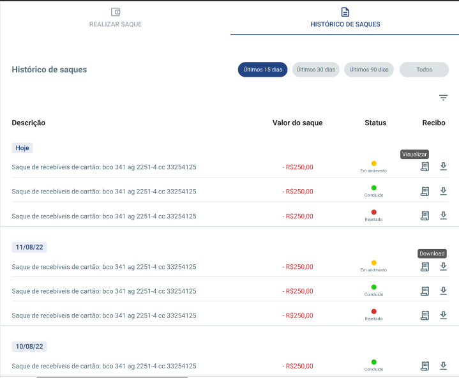Open the 'Histórico de Saques' tab

(345, 18)
